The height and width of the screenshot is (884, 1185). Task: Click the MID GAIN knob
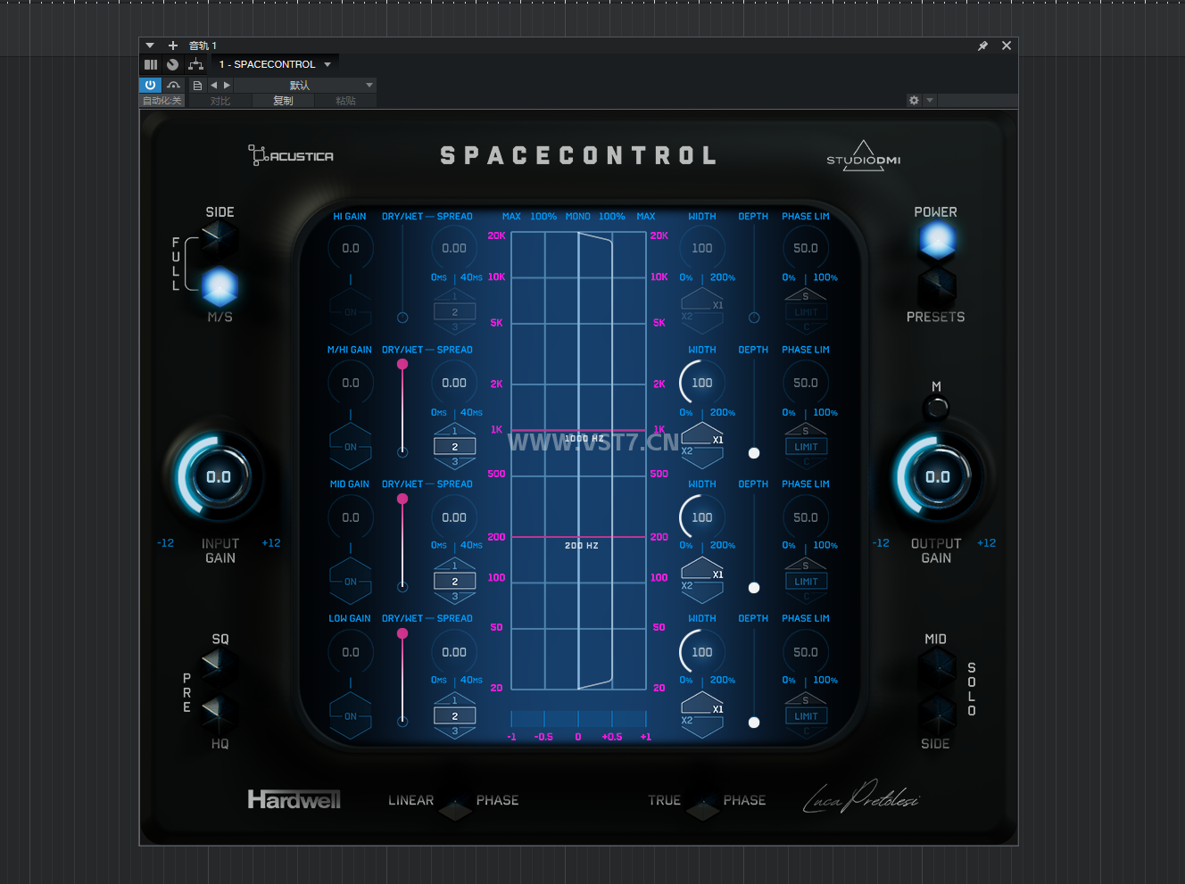click(351, 517)
